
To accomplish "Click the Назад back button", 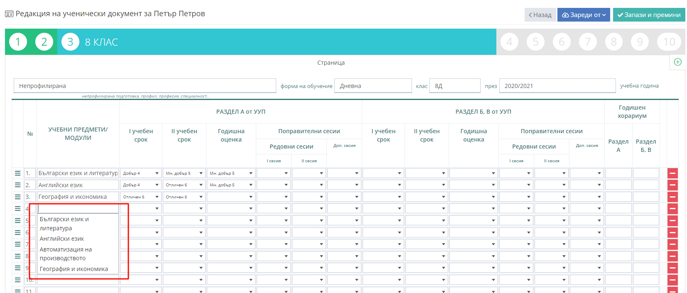I will click(x=540, y=15).
